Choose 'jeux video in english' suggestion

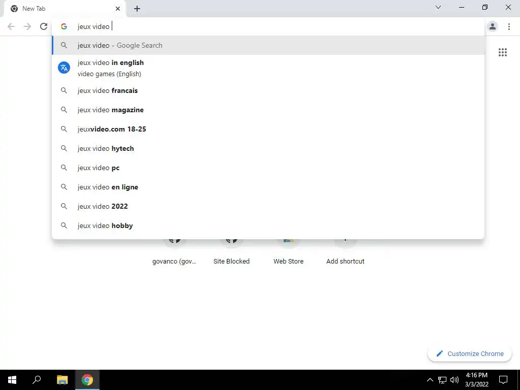point(268,68)
